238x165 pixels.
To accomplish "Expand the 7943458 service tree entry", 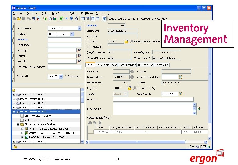I will pos(22,137).
